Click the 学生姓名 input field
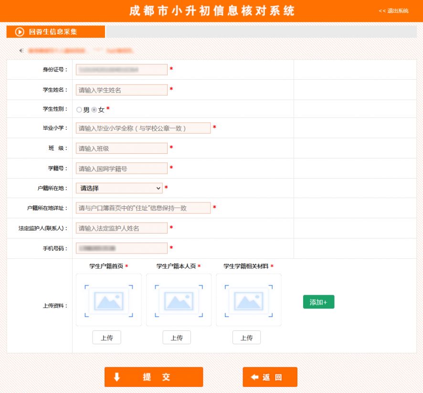This screenshot has width=423, height=393. click(121, 89)
